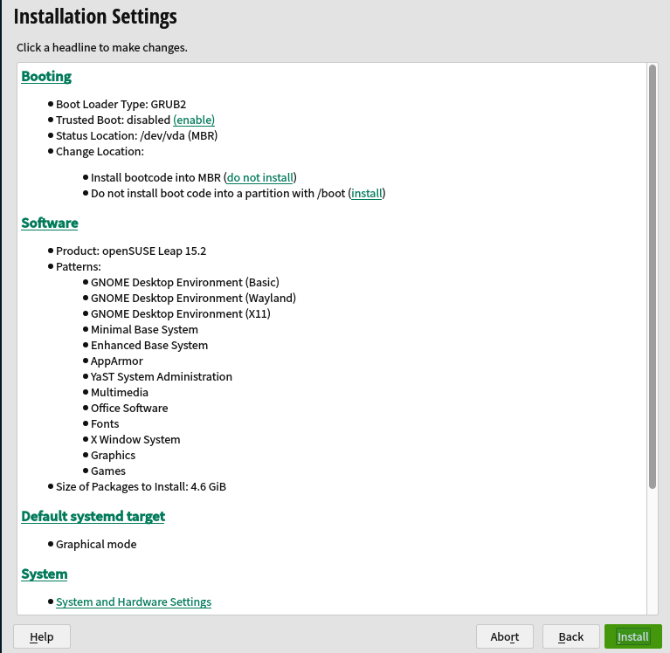Click 'install' link for /boot partition
This screenshot has width=670, height=653.
pyautogui.click(x=367, y=194)
